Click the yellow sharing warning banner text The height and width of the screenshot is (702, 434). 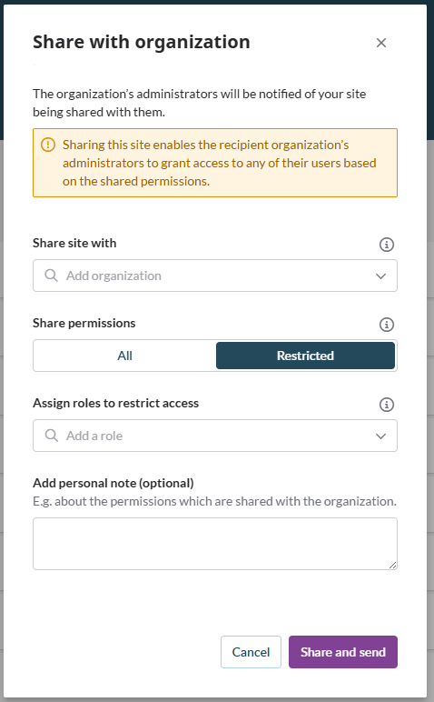[x=219, y=163]
